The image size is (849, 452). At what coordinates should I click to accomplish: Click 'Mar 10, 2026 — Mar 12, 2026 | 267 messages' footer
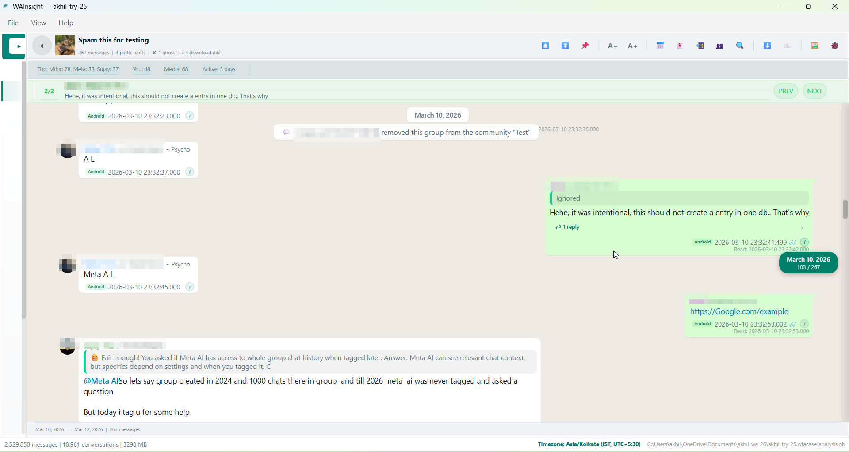tap(88, 429)
